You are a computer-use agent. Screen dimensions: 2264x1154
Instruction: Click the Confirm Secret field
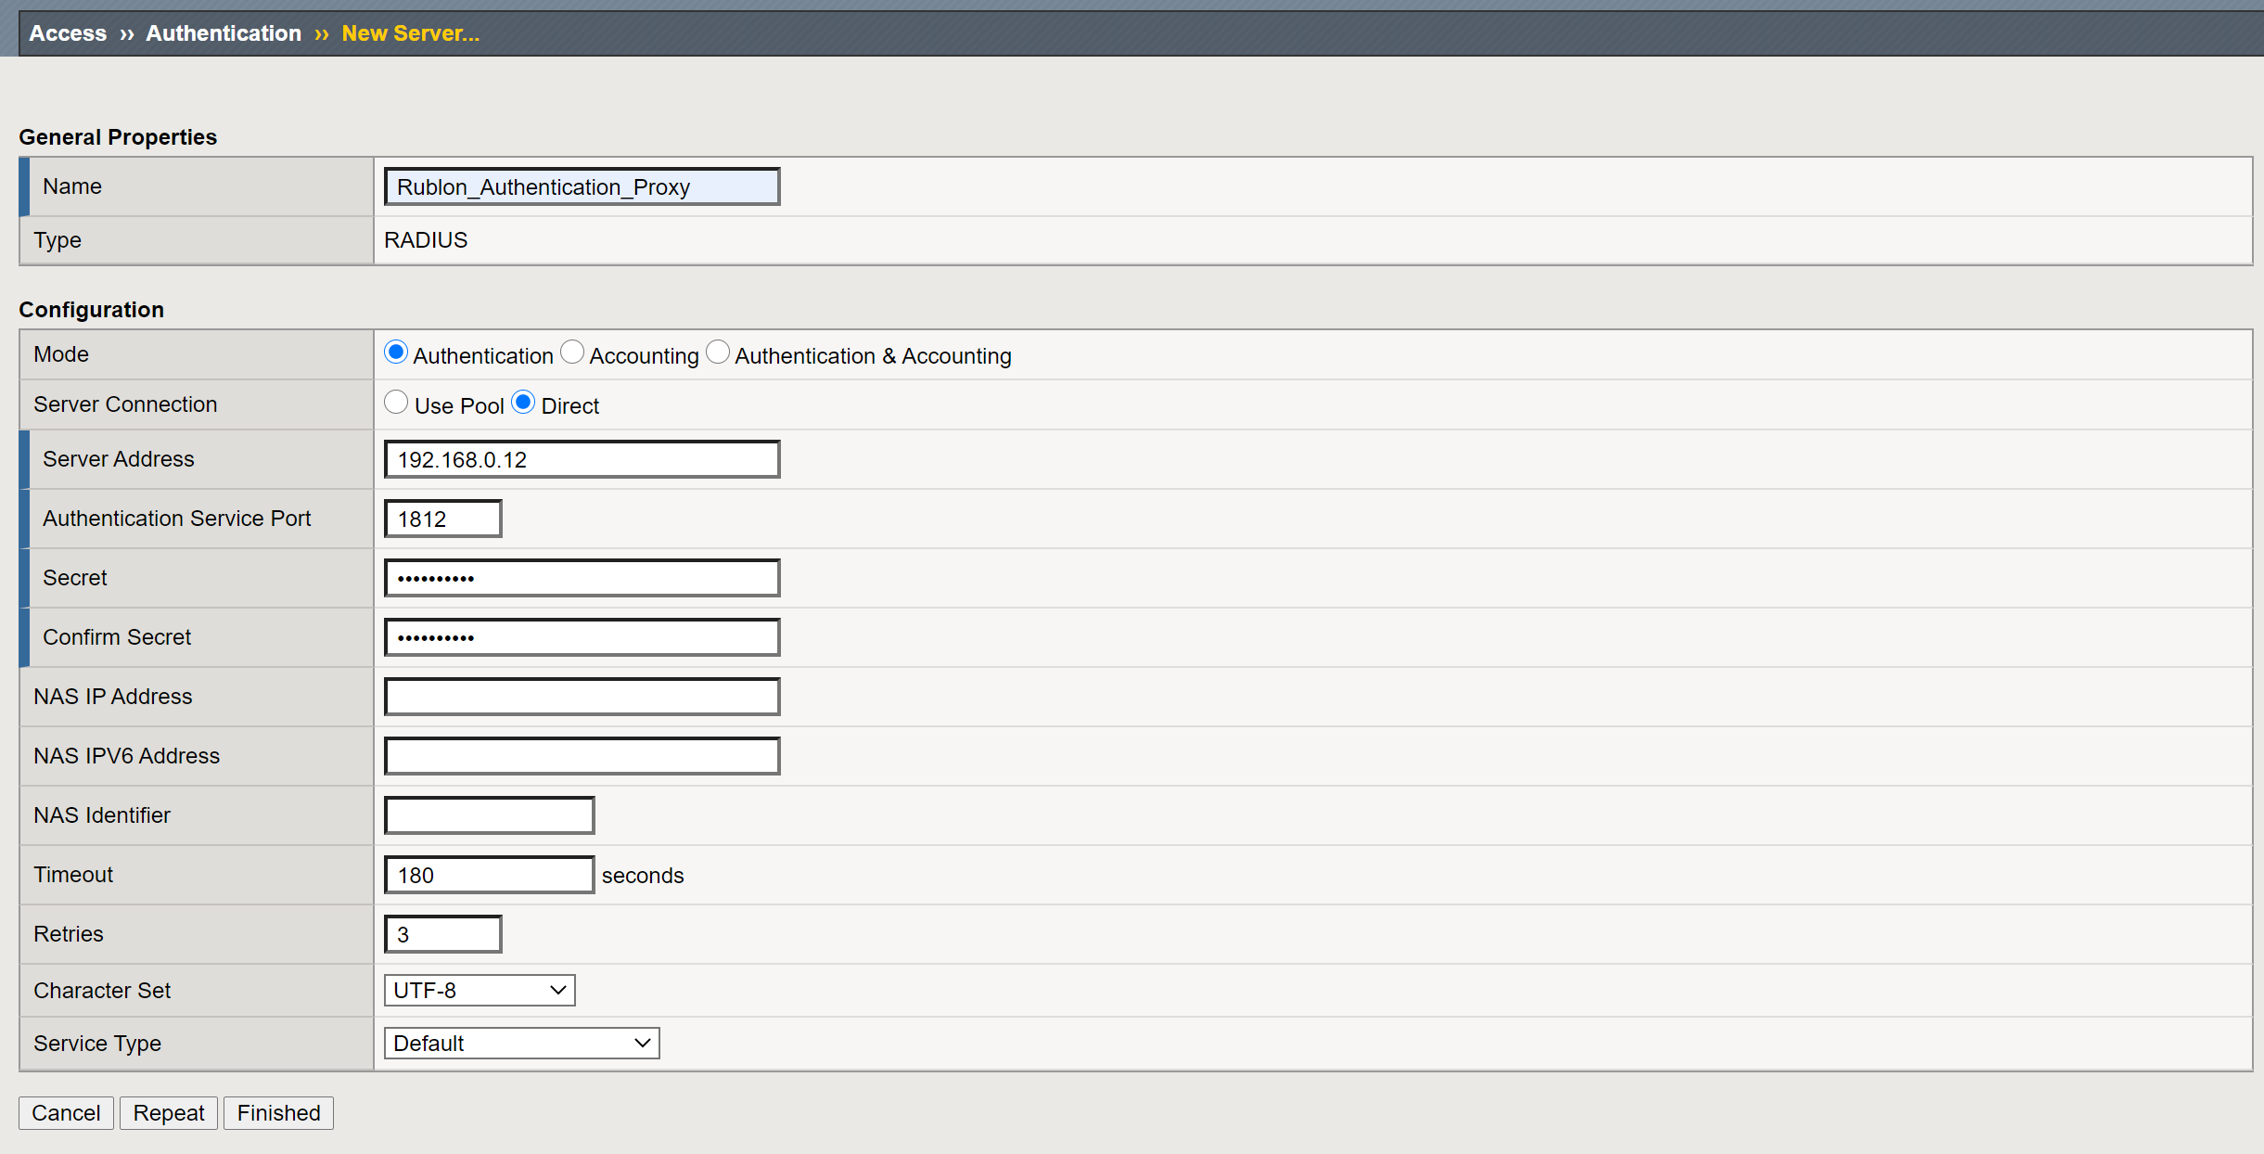(x=582, y=637)
